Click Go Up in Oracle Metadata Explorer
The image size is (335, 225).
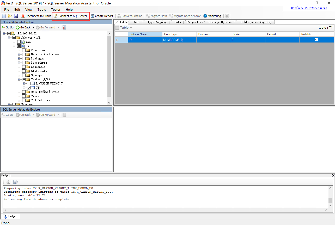point(8,27)
